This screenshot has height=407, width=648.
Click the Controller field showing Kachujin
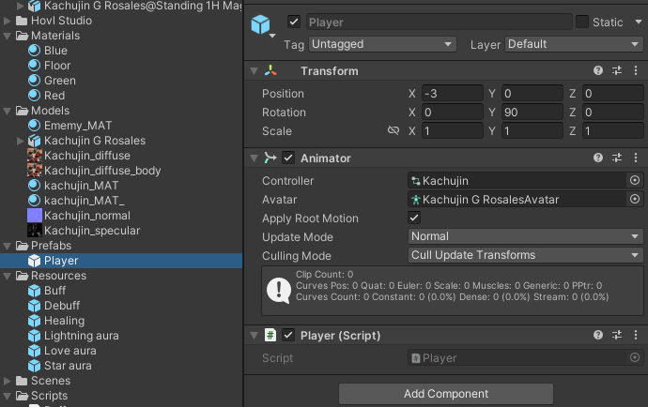pyautogui.click(x=517, y=180)
